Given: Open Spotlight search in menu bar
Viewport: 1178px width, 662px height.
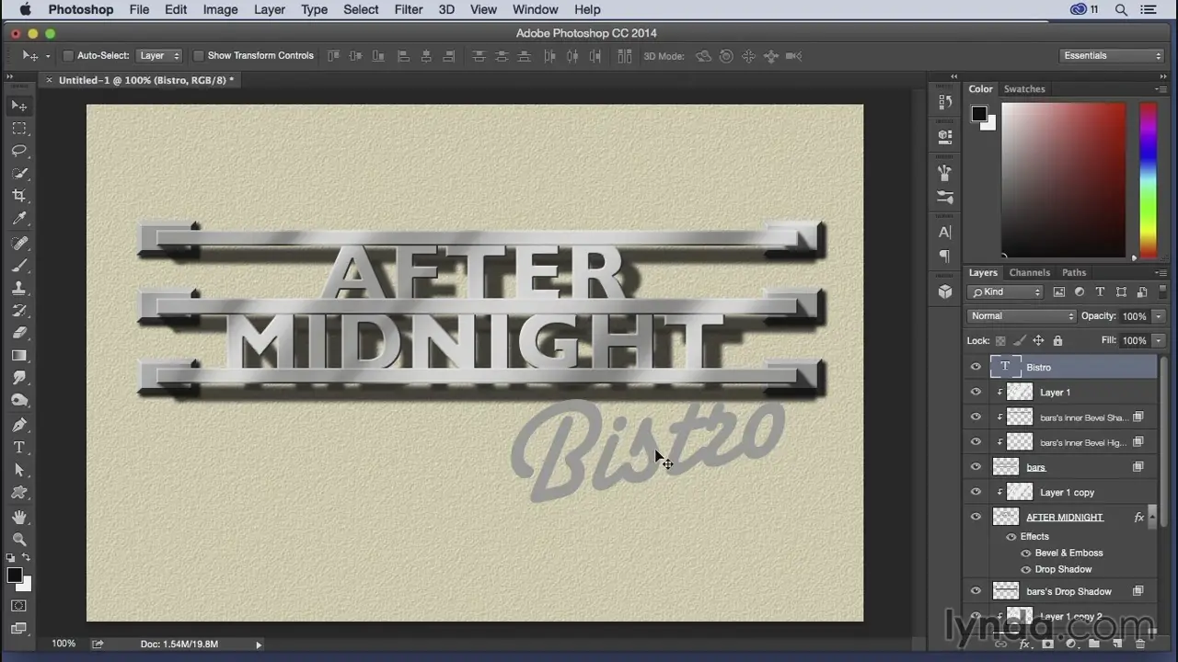Looking at the screenshot, I should coord(1121,9).
